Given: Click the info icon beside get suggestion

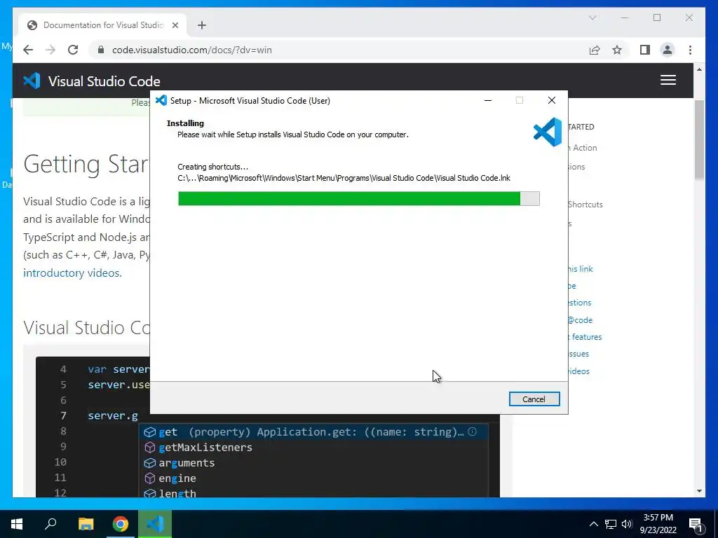Looking at the screenshot, I should (x=473, y=432).
